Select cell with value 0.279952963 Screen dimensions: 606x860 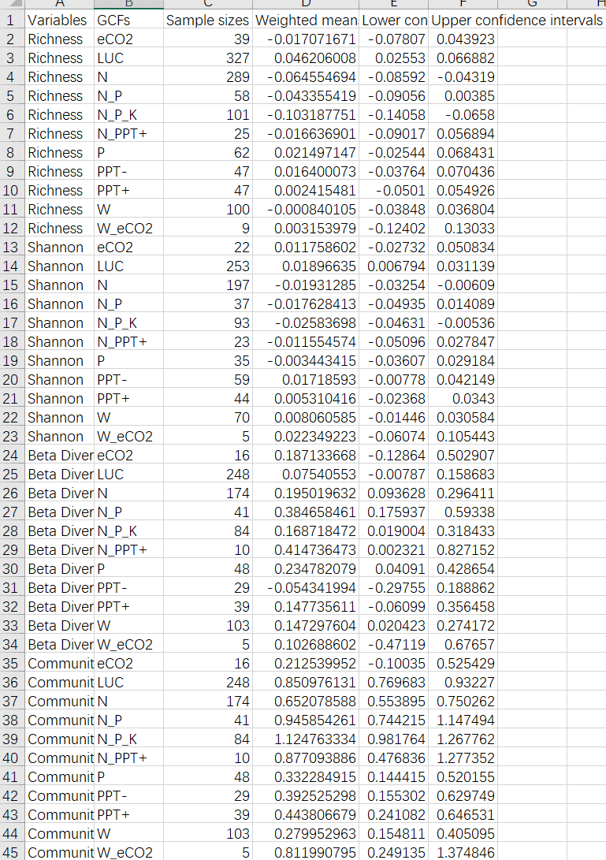306,834
